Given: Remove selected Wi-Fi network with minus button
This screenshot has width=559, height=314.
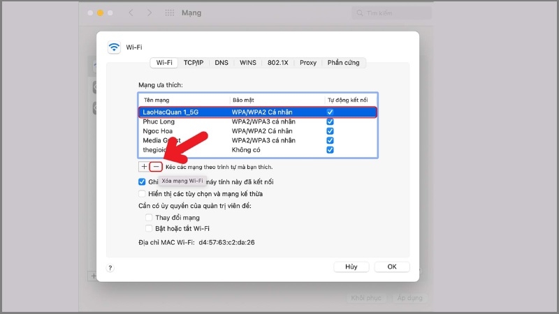Looking at the screenshot, I should coord(156,166).
